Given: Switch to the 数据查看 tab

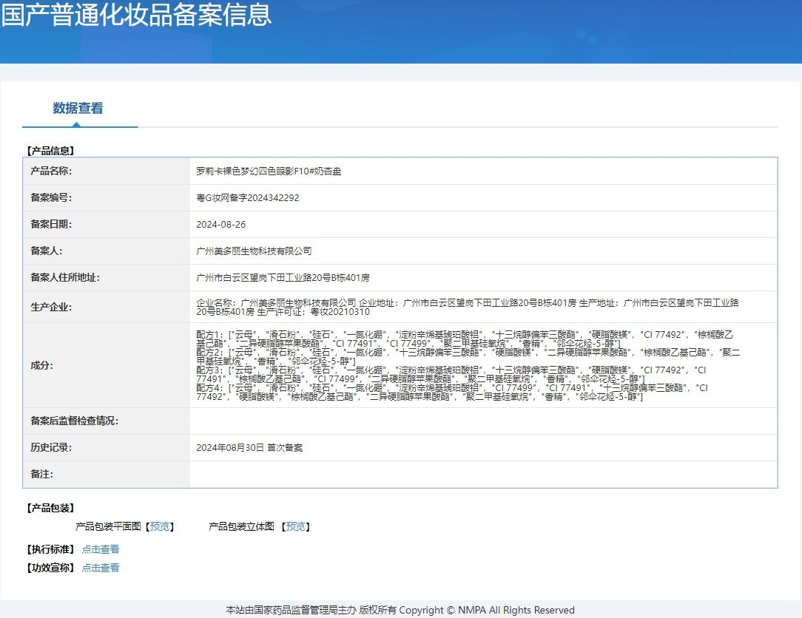Looking at the screenshot, I should tap(78, 109).
